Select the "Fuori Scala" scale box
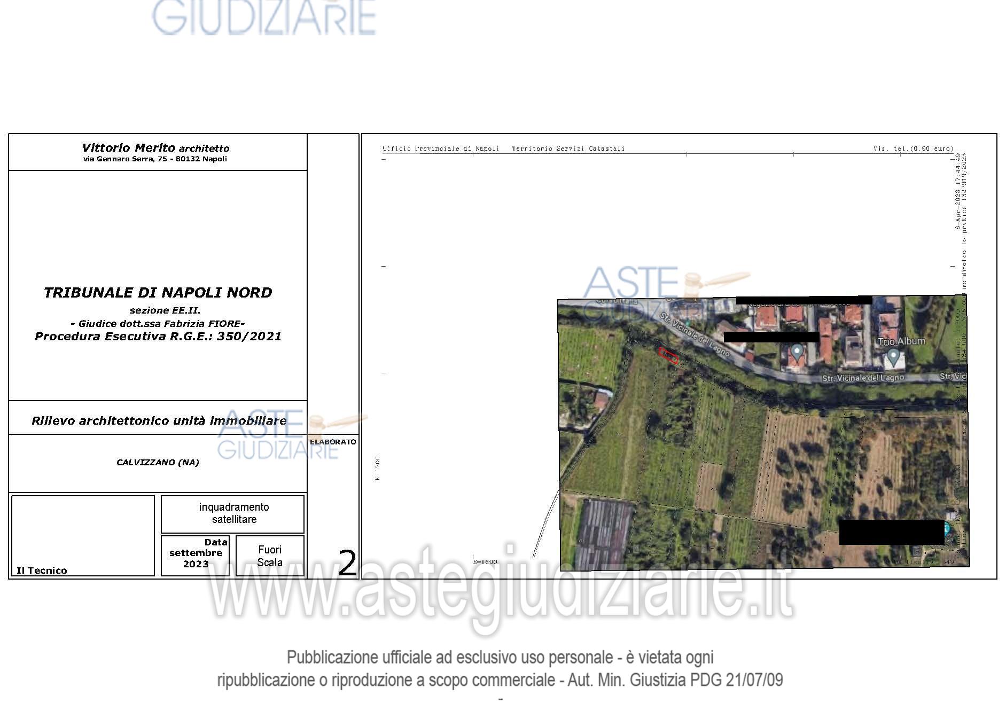Viewport: 1006px width, 711px height. (x=270, y=556)
